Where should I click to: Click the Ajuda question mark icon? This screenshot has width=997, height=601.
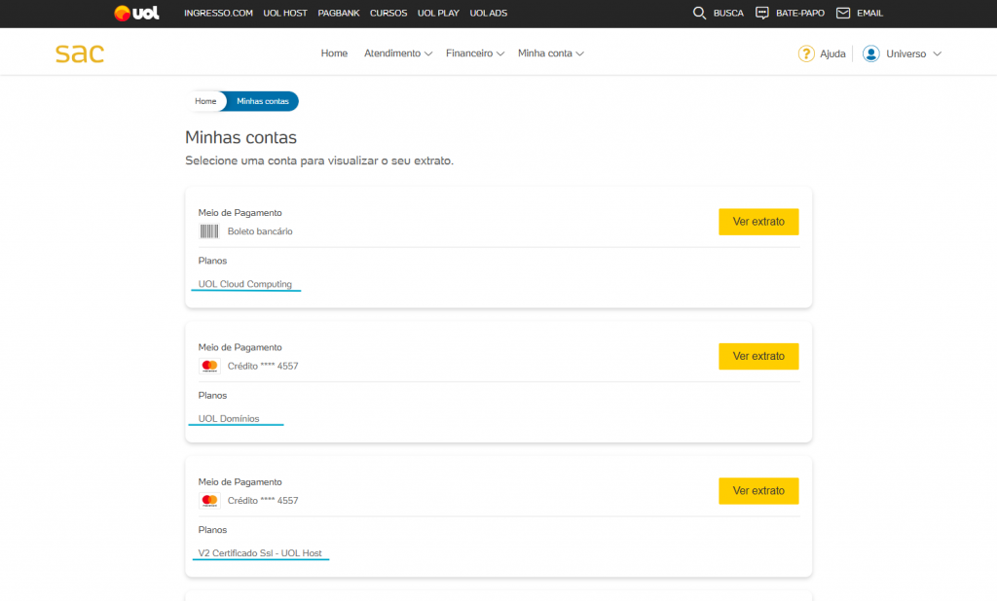coord(806,54)
